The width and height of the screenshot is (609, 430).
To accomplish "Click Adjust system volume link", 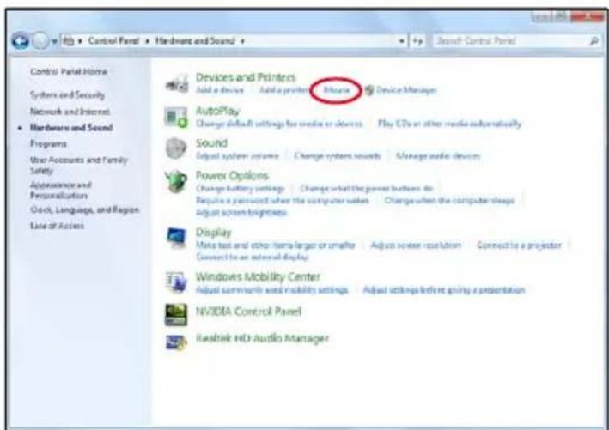I will click(237, 156).
